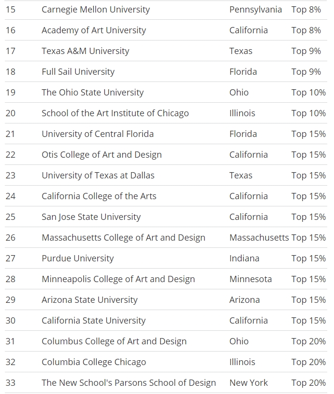Image resolution: width=334 pixels, height=394 pixels.
Task: Select Columbus College of Art and Design
Action: point(114,341)
